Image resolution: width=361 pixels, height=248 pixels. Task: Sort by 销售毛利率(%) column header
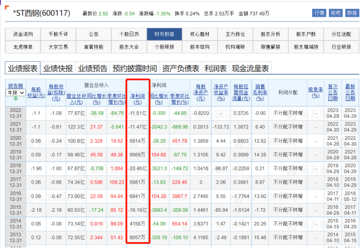[x=260, y=93]
